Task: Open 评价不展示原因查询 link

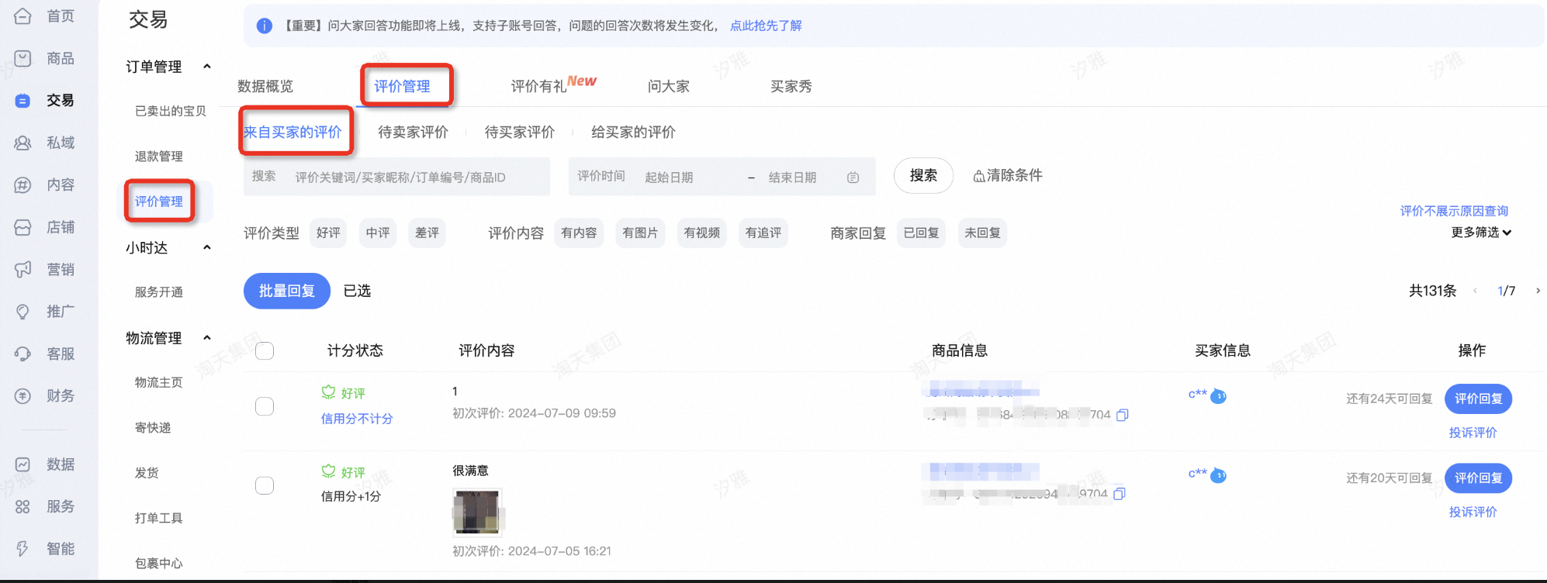Action: [1454, 211]
